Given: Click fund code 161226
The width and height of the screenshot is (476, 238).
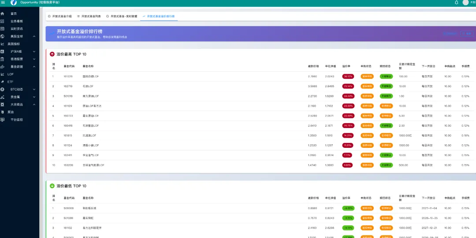Looking at the screenshot, I should (x=68, y=77).
